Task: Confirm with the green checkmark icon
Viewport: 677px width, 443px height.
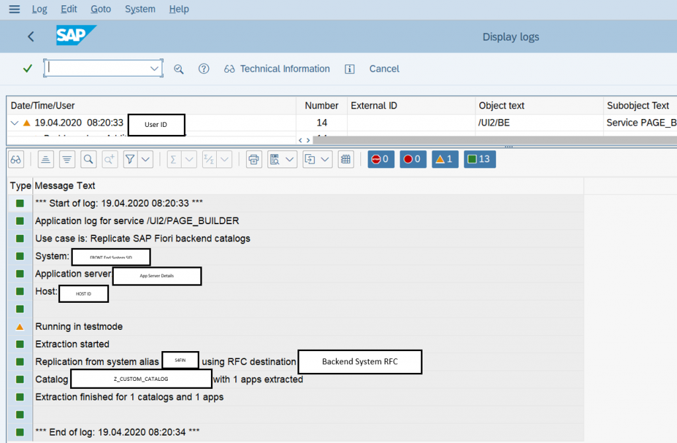Action: coord(28,69)
